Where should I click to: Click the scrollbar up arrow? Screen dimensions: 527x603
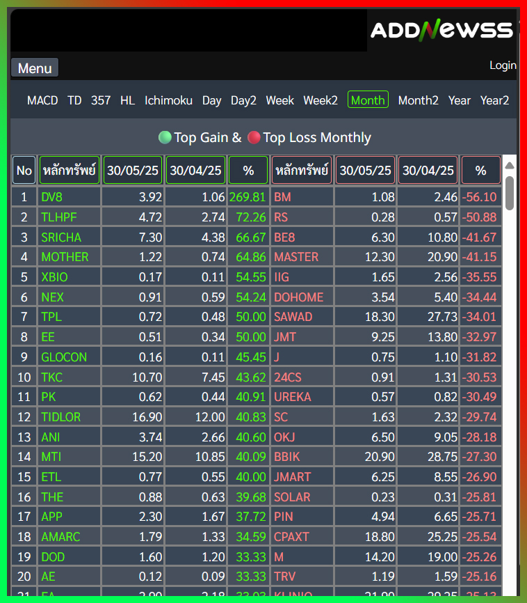click(x=510, y=166)
